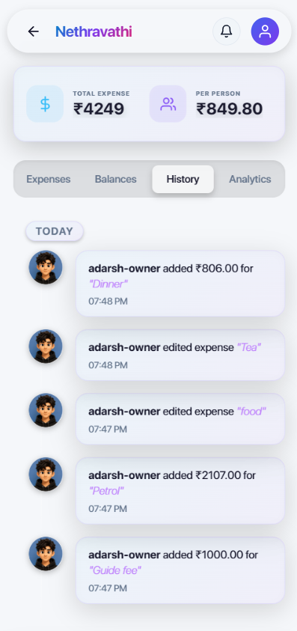Switch to the Balances tab
The height and width of the screenshot is (631, 297).
coord(115,179)
